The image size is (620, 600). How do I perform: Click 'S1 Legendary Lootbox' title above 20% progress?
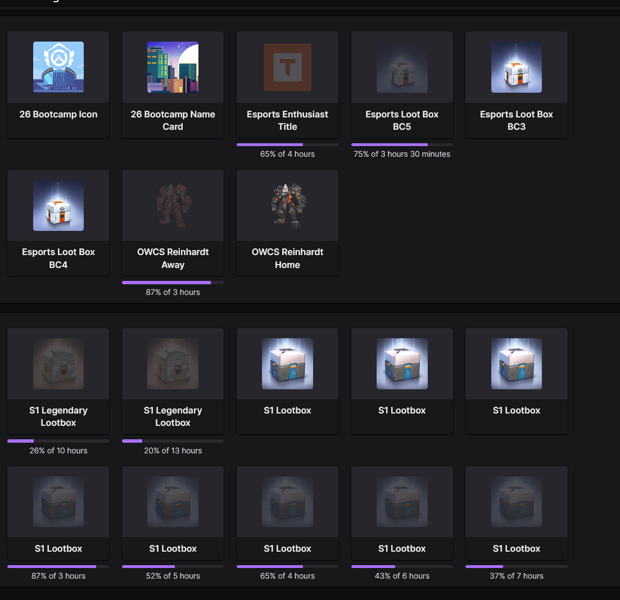pyautogui.click(x=173, y=417)
